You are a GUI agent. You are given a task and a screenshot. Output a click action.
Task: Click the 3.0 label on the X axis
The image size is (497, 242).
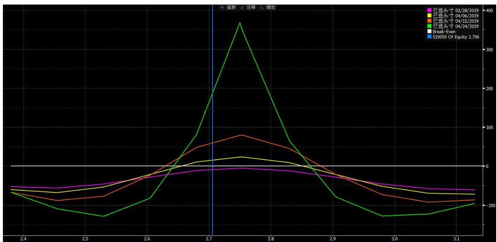(x=394, y=239)
